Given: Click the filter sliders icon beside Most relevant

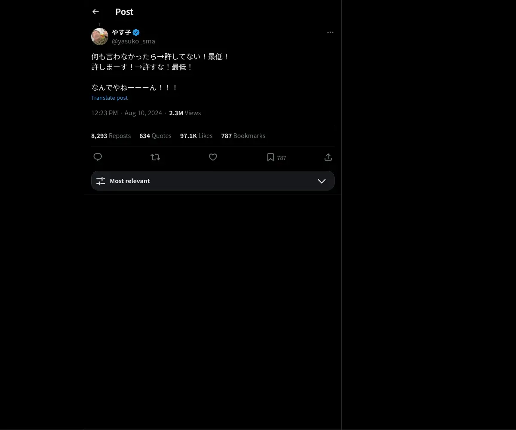Looking at the screenshot, I should click(101, 181).
